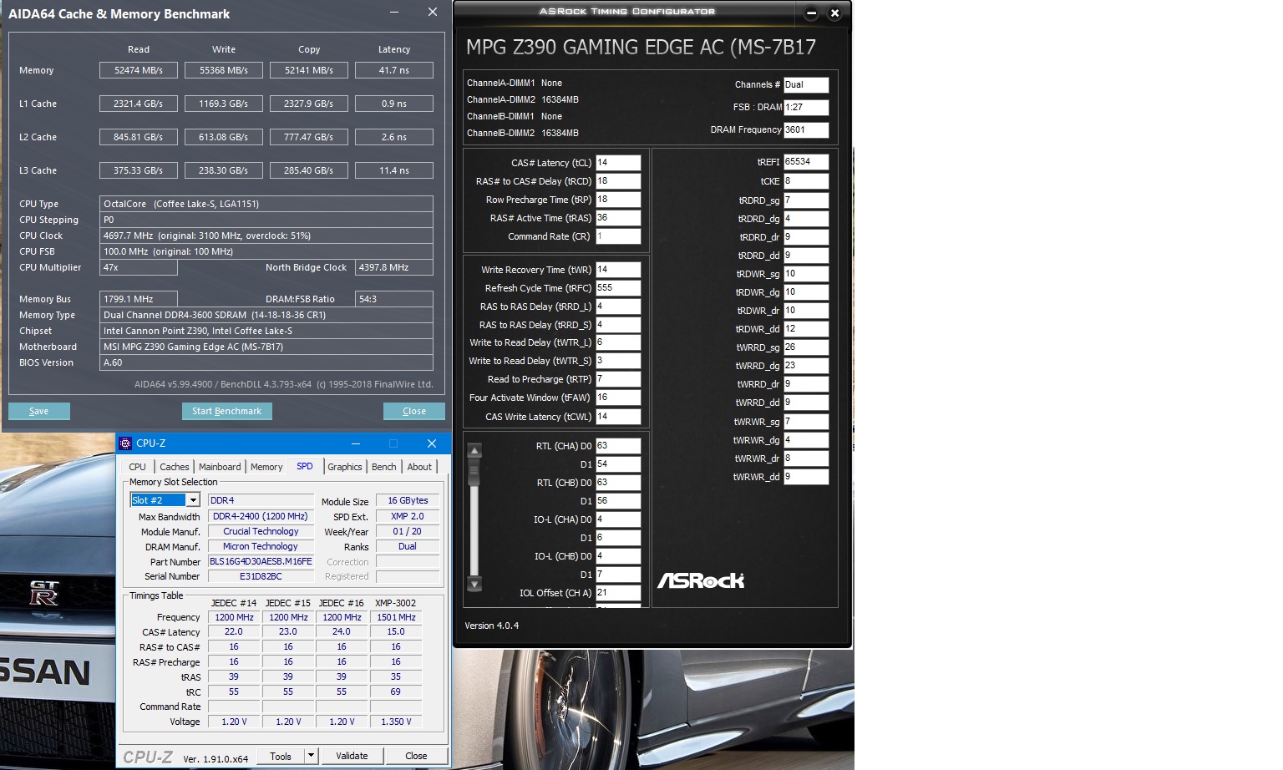
Task: Click the Memory Copy result 52141 MB/s
Action: pyautogui.click(x=309, y=70)
